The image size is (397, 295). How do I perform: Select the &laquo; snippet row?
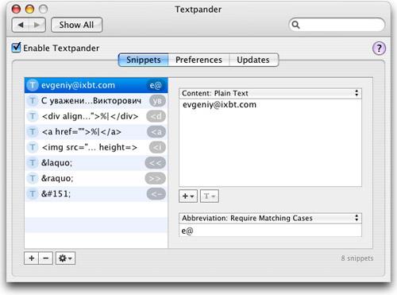[96, 163]
